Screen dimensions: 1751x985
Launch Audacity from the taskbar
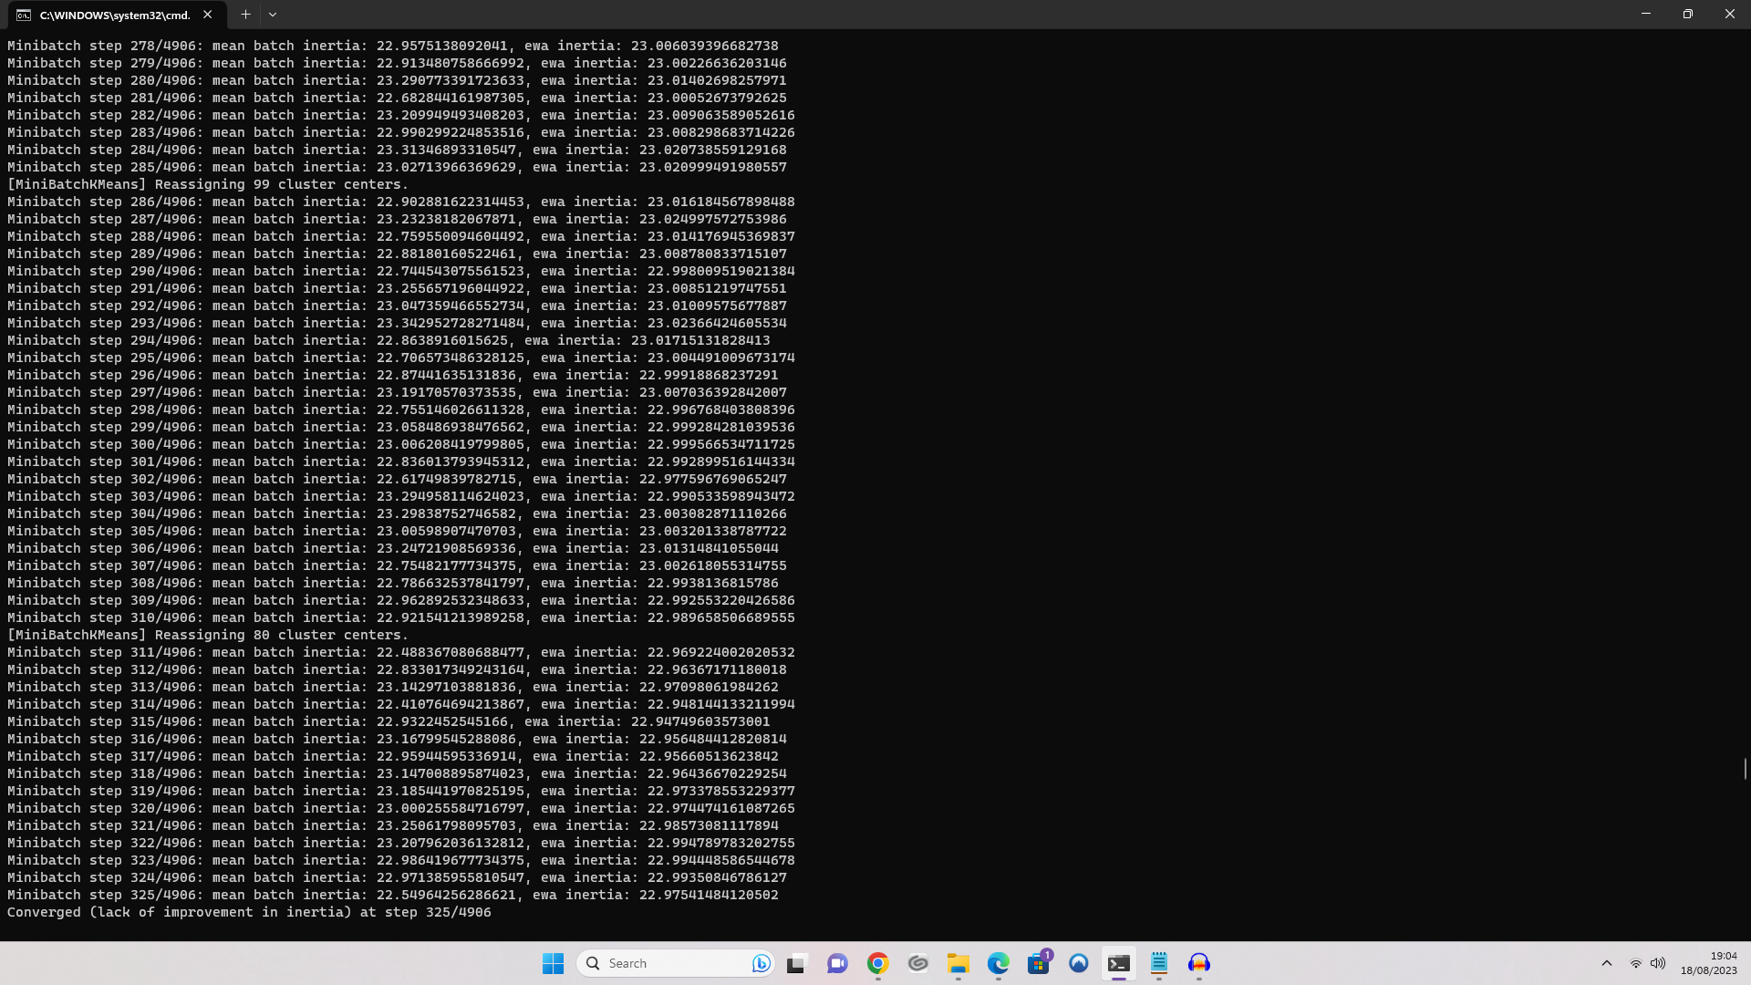point(1199,963)
